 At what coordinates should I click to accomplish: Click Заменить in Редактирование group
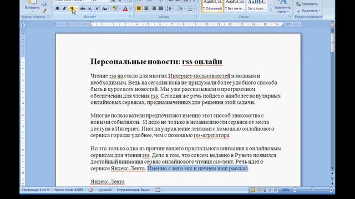[307, 4]
